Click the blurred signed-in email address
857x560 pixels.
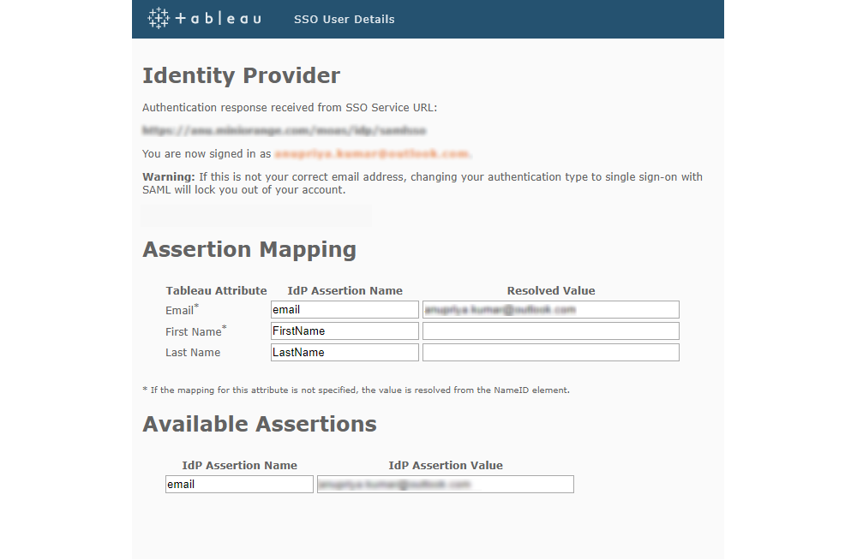[x=372, y=154]
